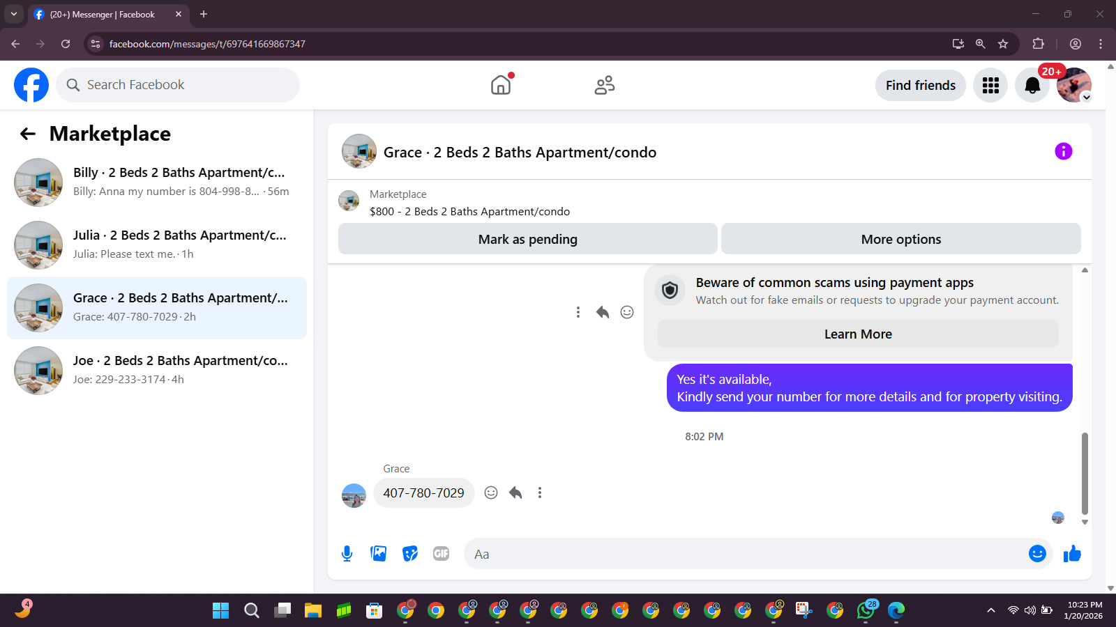Open the Chrome tab search dropdown

(x=13, y=14)
